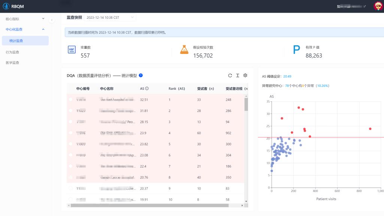This screenshot has height=216, width=384.
Task: Click the 557 variable count
Action: point(85,55)
